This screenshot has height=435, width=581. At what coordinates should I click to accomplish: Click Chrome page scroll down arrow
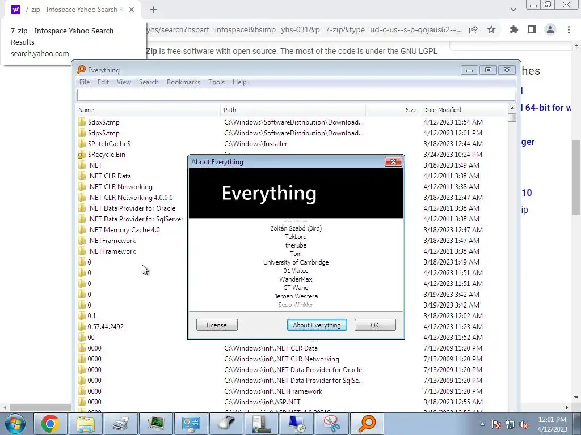click(576, 398)
